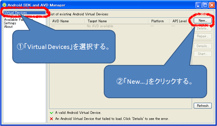Open AVD Details... button
Image resolution: width=217 pixels, height=126 pixels.
tap(202, 46)
